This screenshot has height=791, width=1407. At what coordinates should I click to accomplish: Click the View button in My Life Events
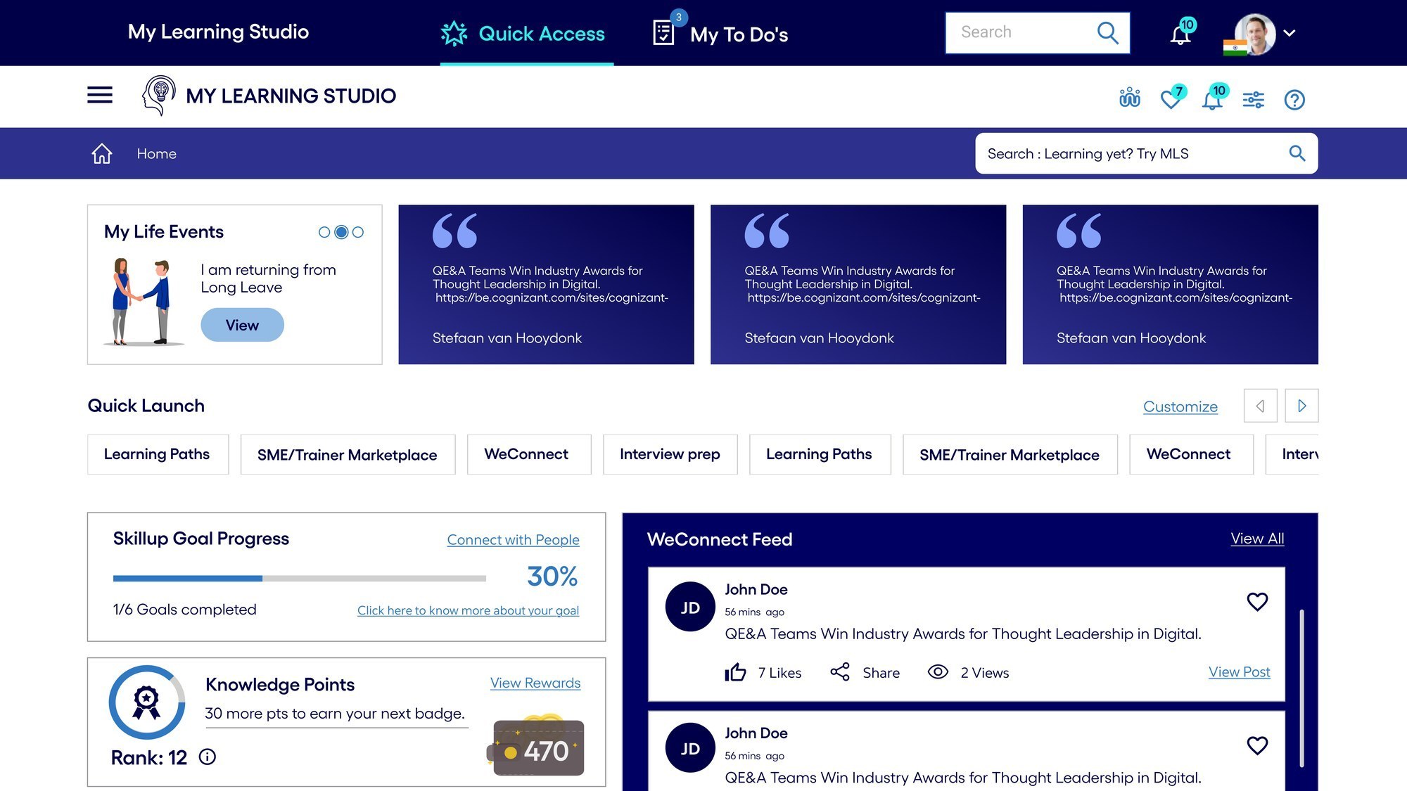click(x=242, y=325)
